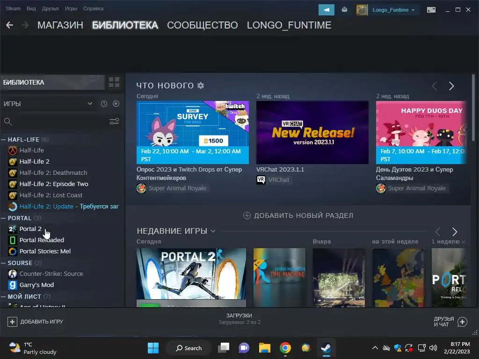479x359 pixels.
Task: Click the library search magnifier icon
Action: point(8,122)
